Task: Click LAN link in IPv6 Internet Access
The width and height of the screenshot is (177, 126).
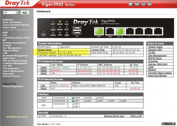Action: (x=43, y=86)
